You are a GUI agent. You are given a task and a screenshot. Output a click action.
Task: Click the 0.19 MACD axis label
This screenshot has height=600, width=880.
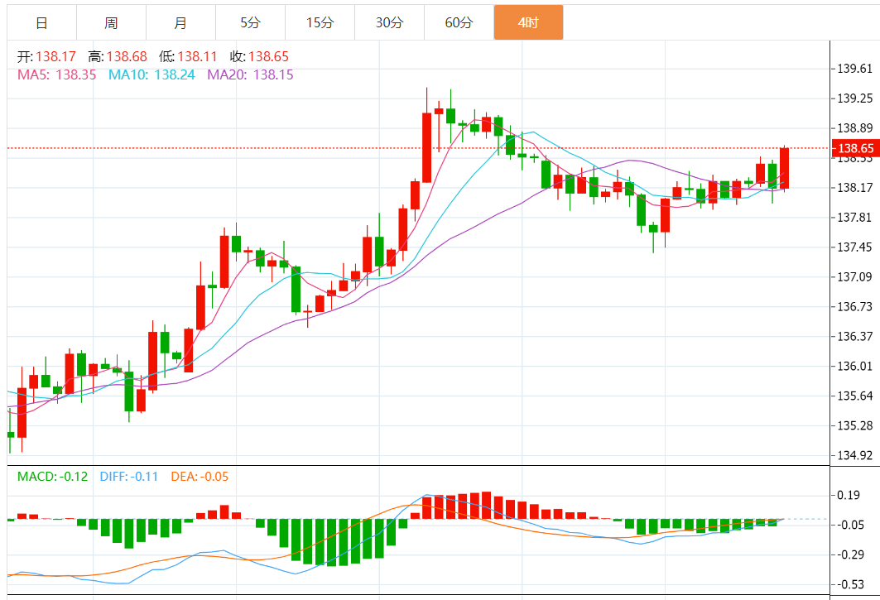849,495
